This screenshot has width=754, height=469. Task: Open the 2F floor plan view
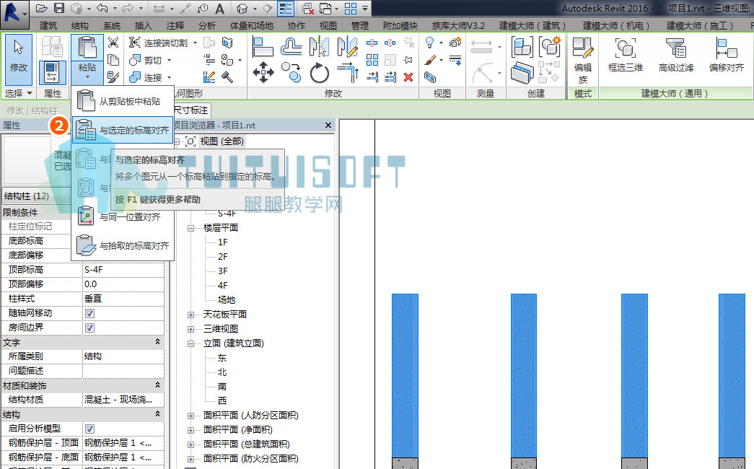click(223, 256)
